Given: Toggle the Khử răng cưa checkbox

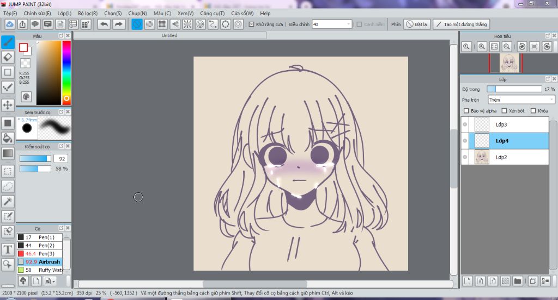Looking at the screenshot, I should (251, 24).
